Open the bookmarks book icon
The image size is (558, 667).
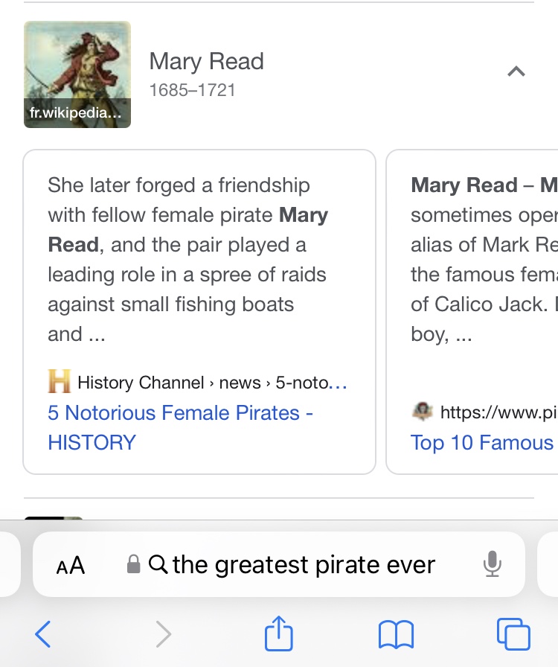click(396, 635)
